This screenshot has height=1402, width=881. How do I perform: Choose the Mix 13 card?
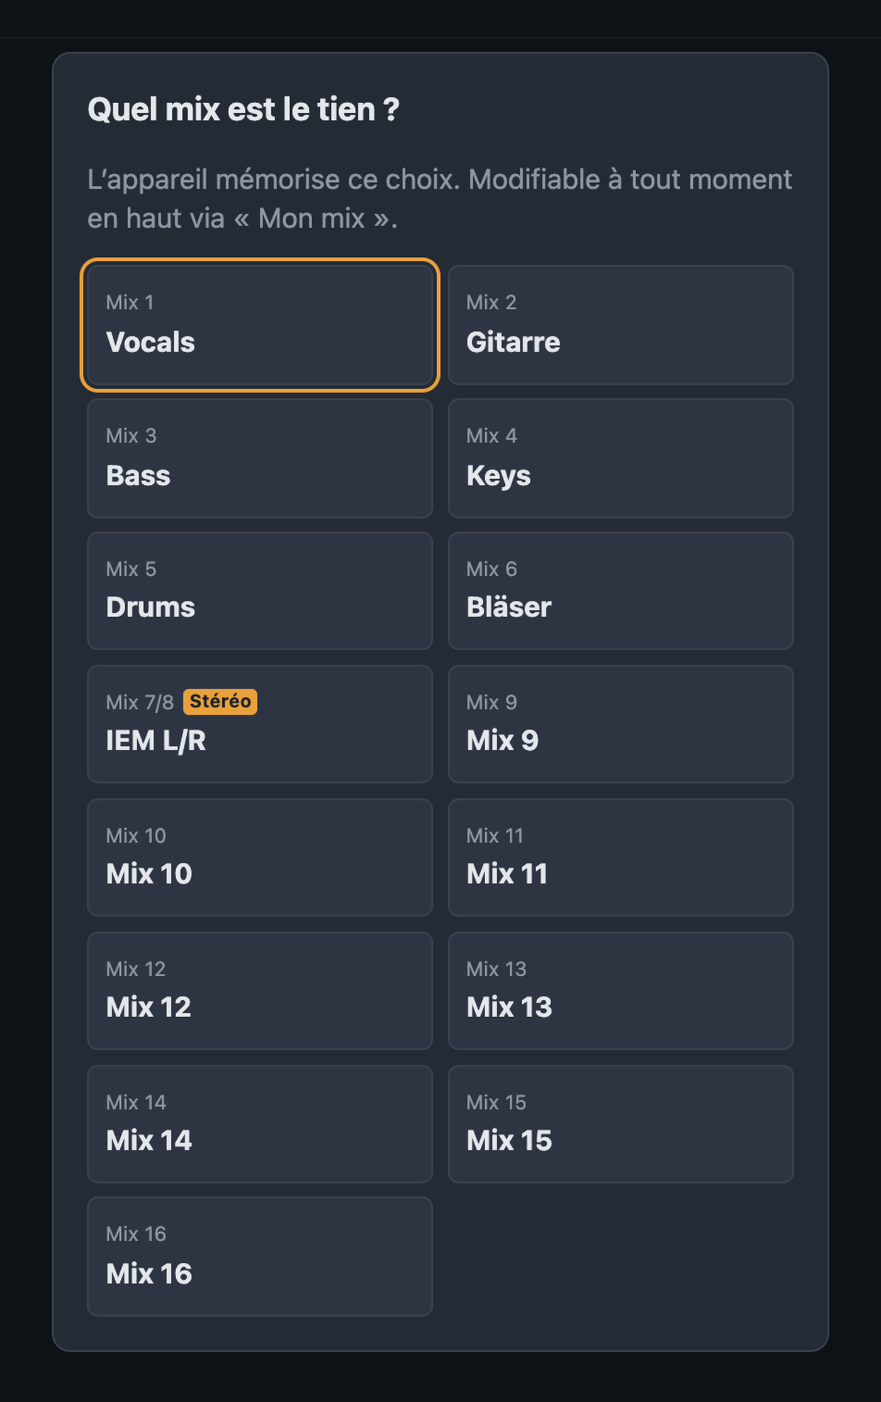pyautogui.click(x=620, y=991)
